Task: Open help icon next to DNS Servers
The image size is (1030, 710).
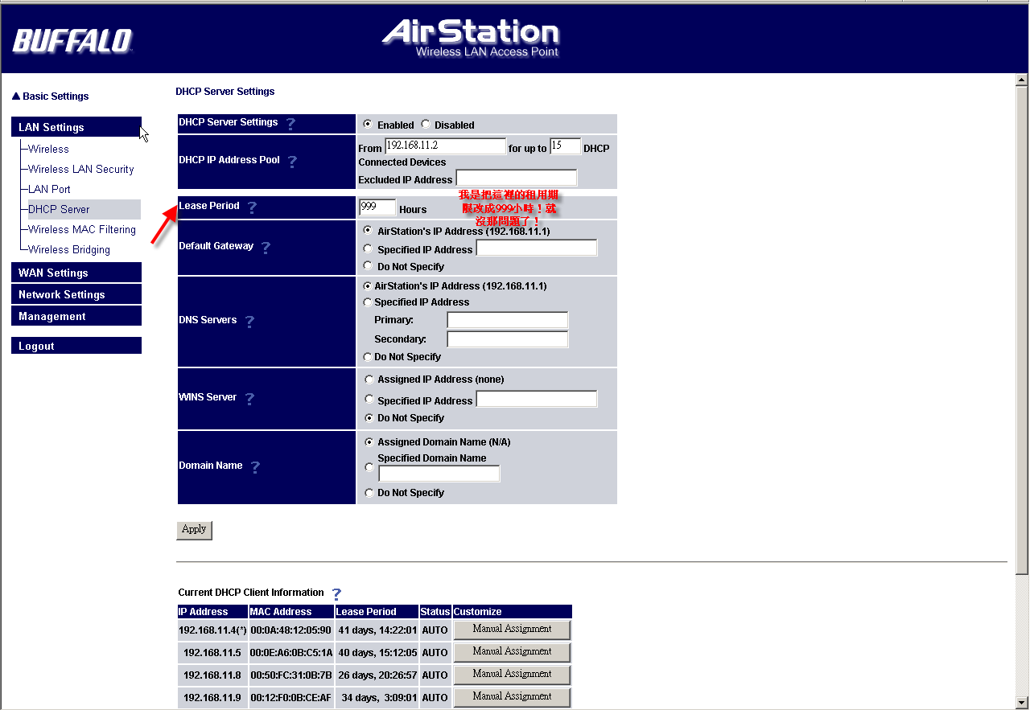Action: pos(249,322)
